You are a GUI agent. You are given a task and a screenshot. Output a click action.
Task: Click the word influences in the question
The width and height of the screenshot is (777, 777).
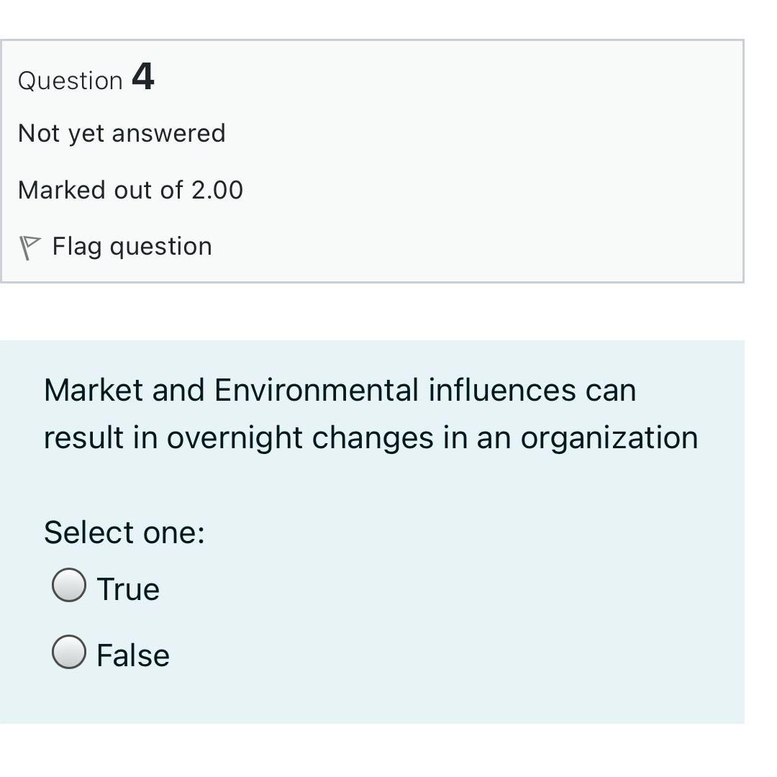(x=502, y=390)
